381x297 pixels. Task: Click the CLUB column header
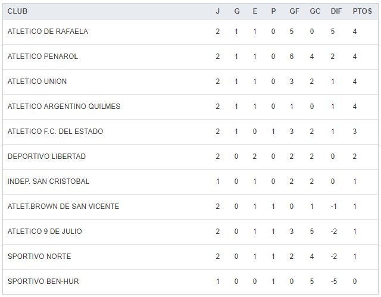point(17,11)
